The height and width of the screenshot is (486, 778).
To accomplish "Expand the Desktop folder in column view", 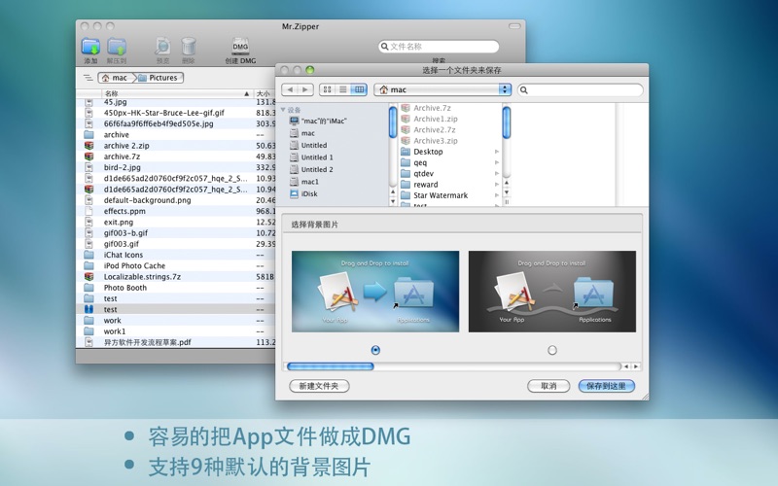I will [x=497, y=152].
